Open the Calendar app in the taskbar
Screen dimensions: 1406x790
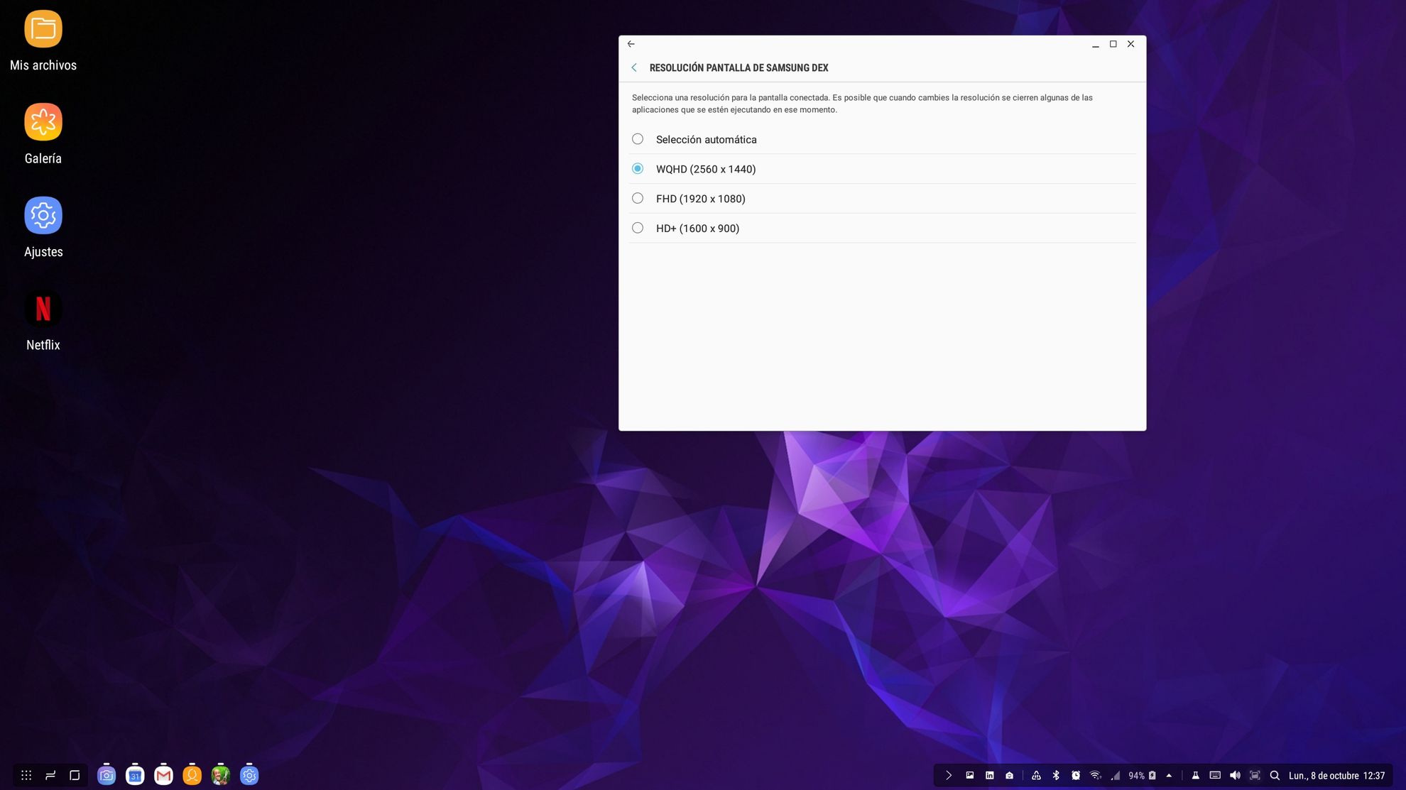pyautogui.click(x=135, y=775)
